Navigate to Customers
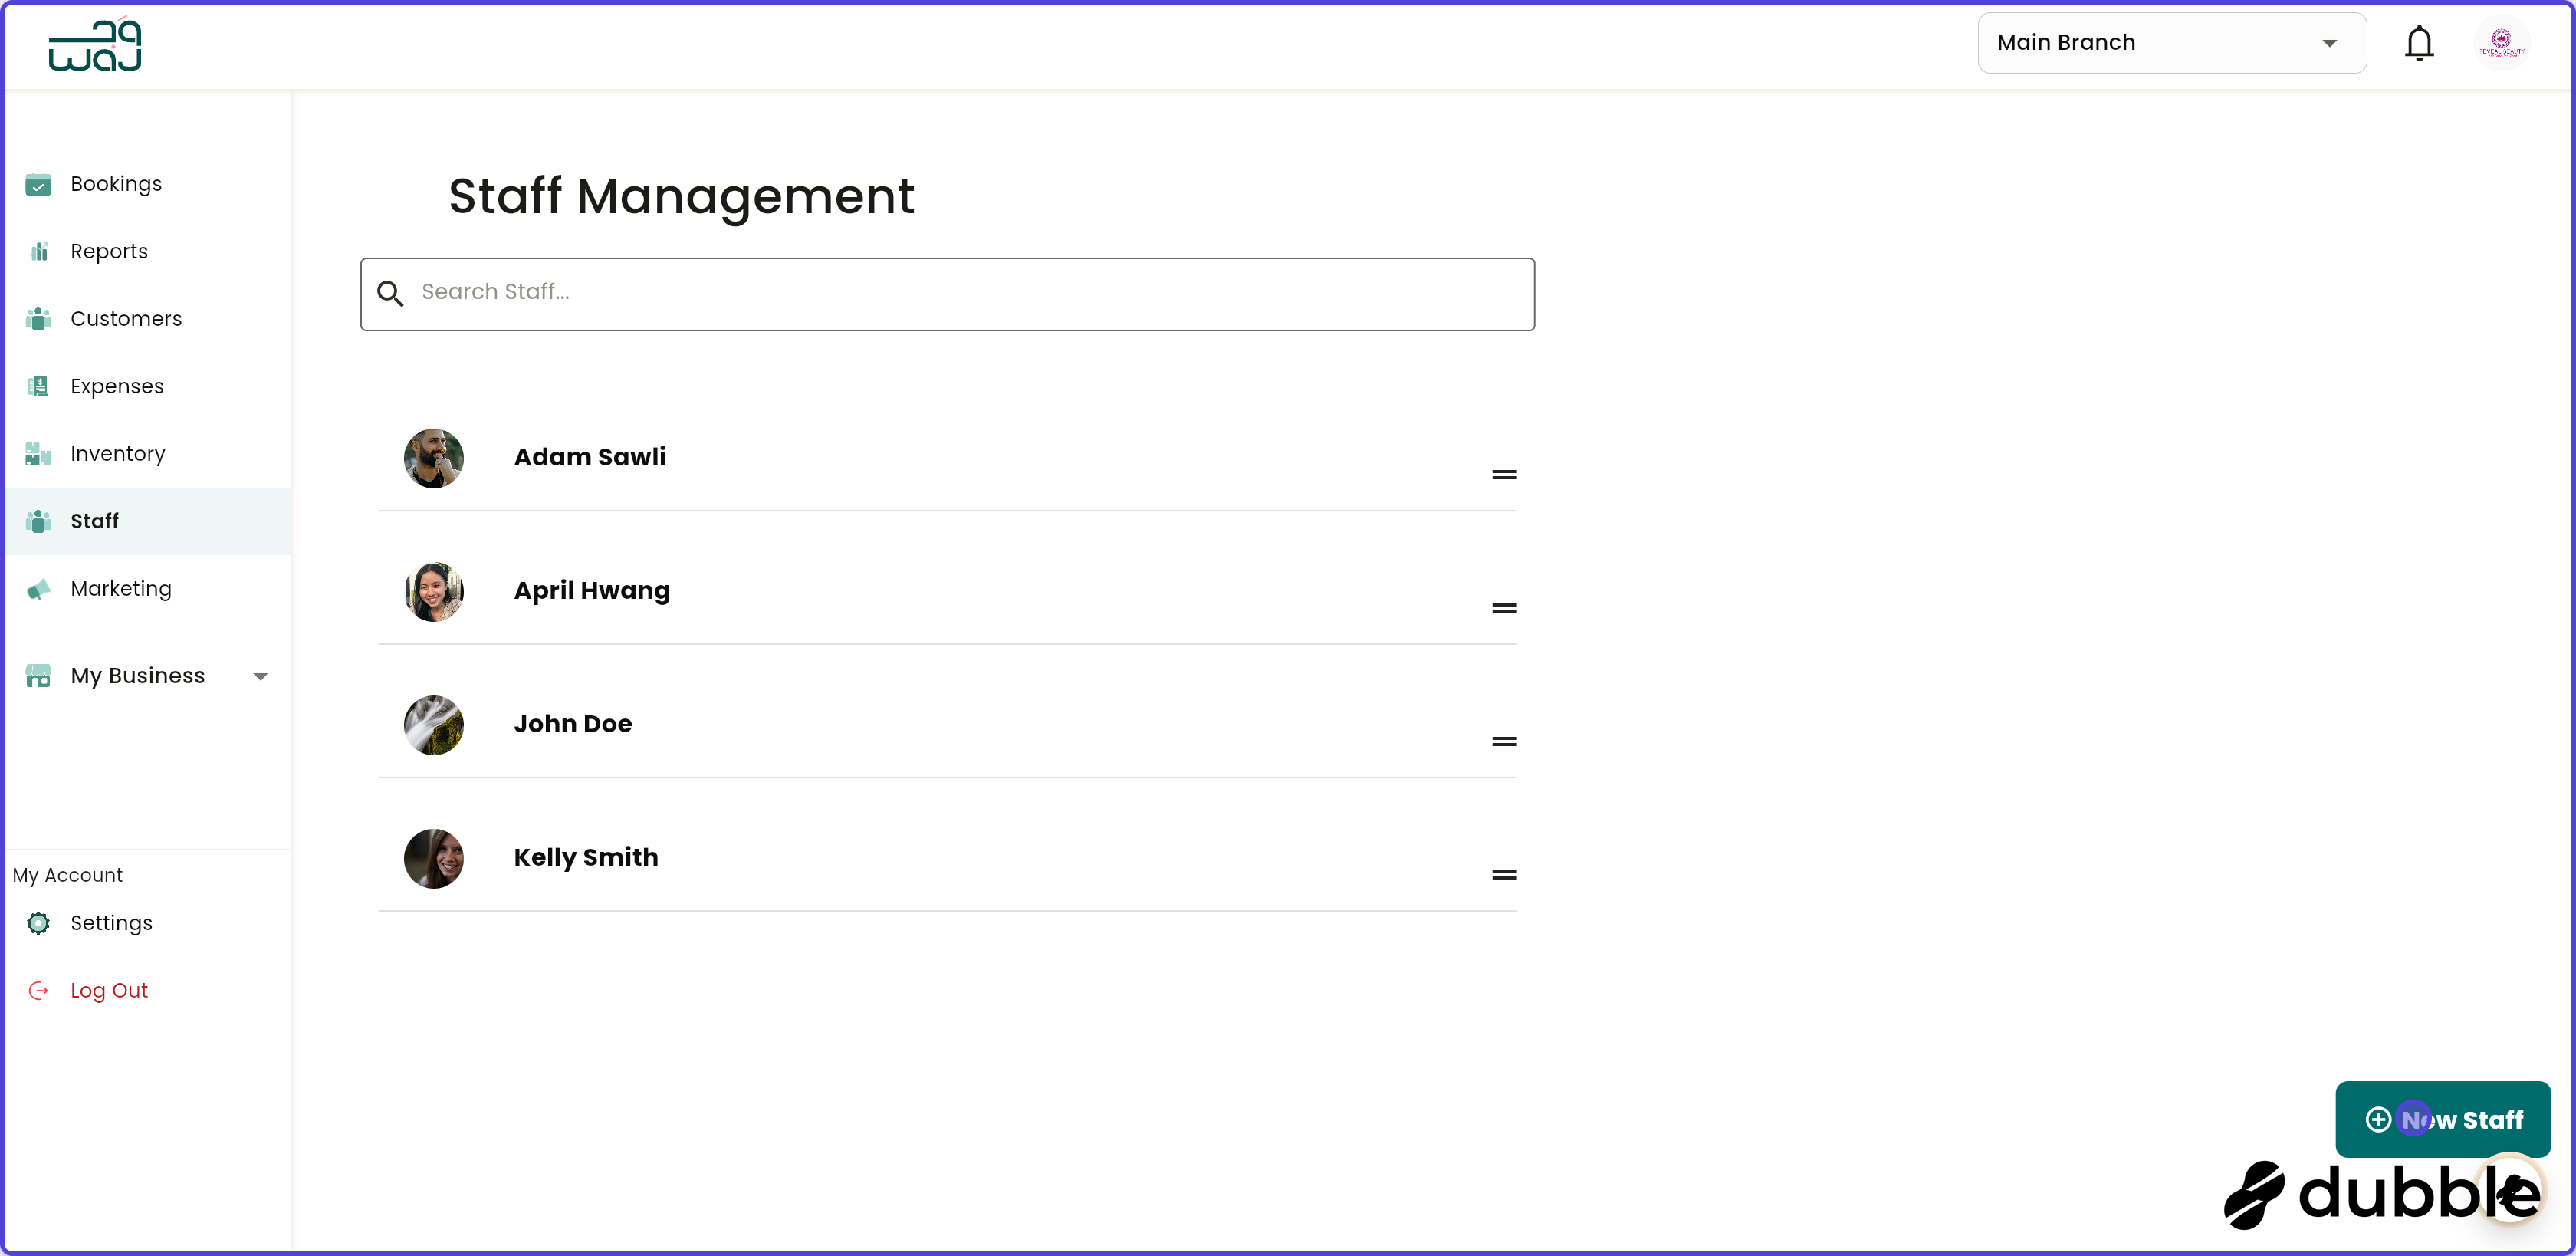Screen dimensions: 2576x1256 point(126,319)
